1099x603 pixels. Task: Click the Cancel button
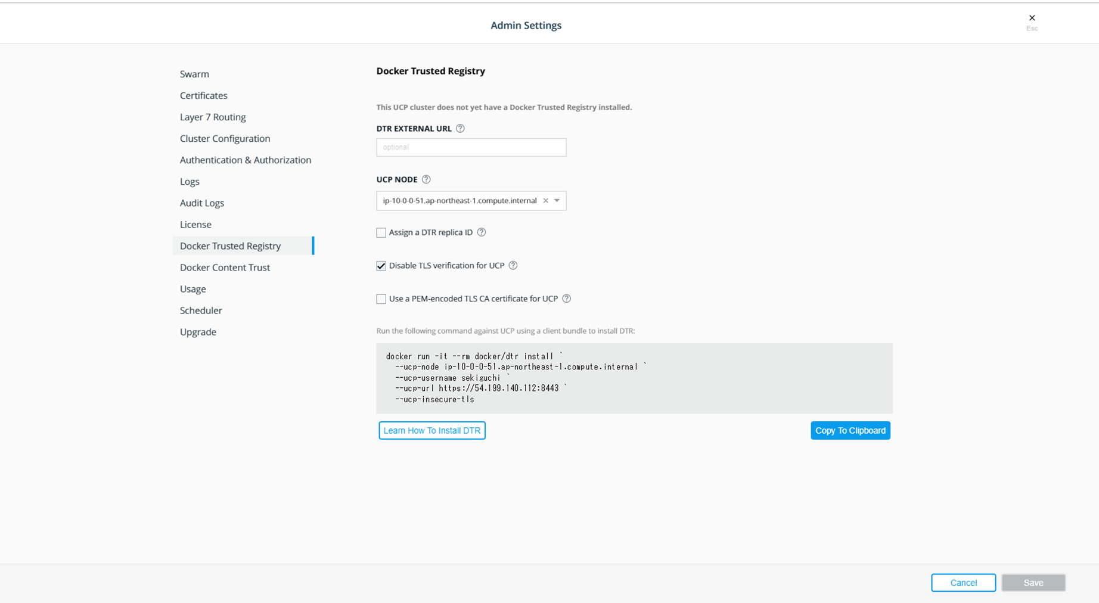(963, 583)
